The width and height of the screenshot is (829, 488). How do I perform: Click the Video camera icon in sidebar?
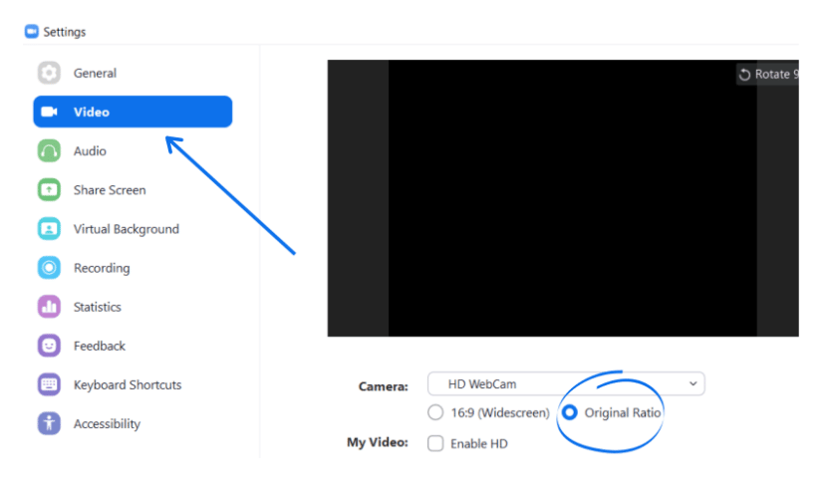point(49,112)
